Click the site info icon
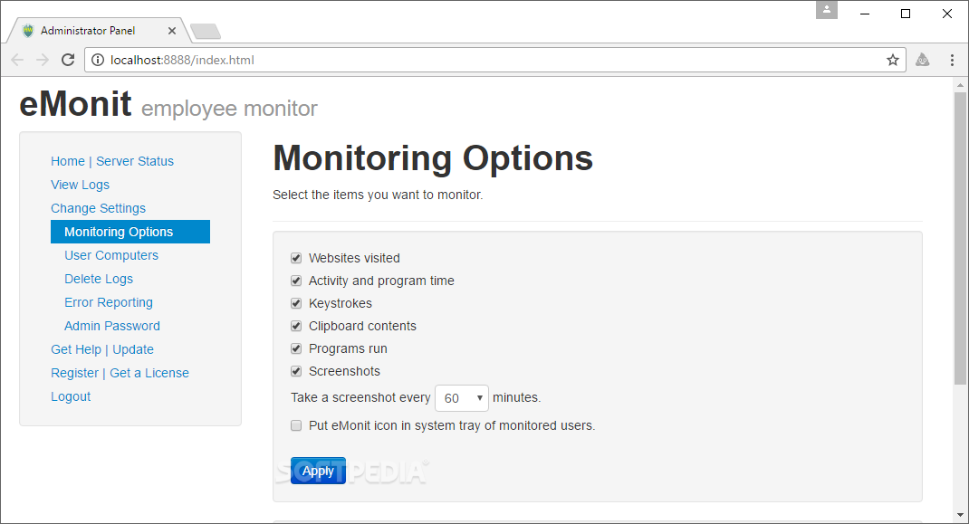This screenshot has width=969, height=524. [x=98, y=61]
